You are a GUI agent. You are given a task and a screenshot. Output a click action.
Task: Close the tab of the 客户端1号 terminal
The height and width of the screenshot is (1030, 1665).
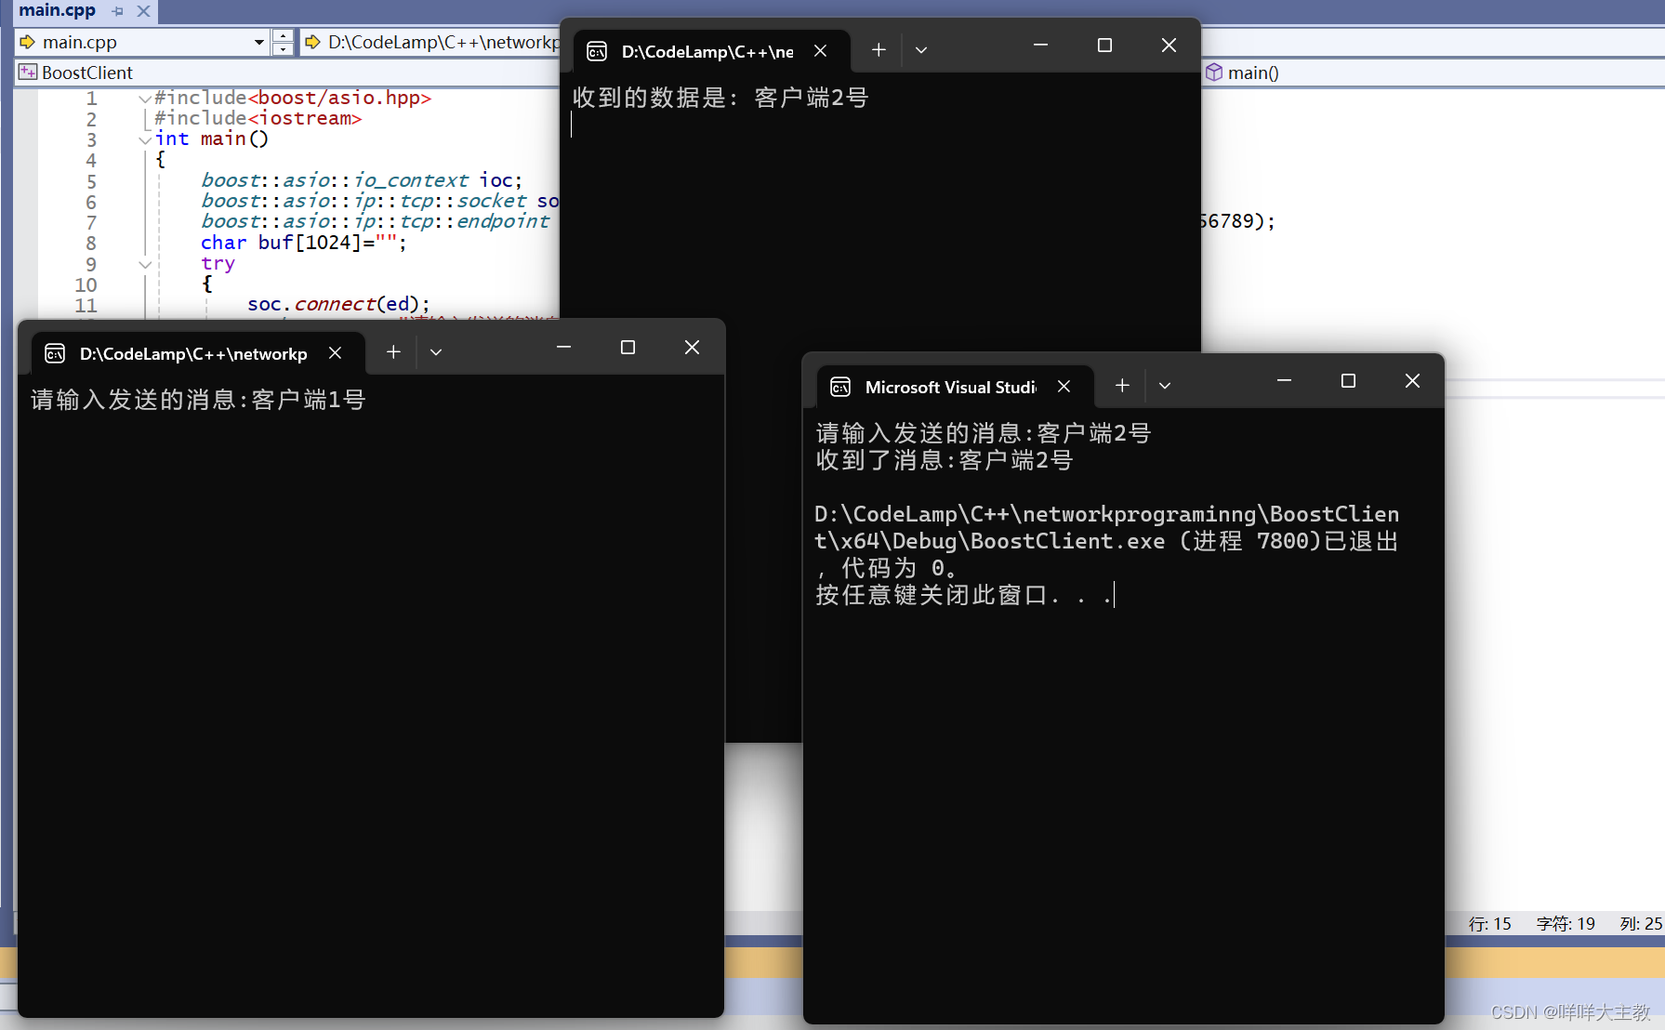(x=336, y=353)
